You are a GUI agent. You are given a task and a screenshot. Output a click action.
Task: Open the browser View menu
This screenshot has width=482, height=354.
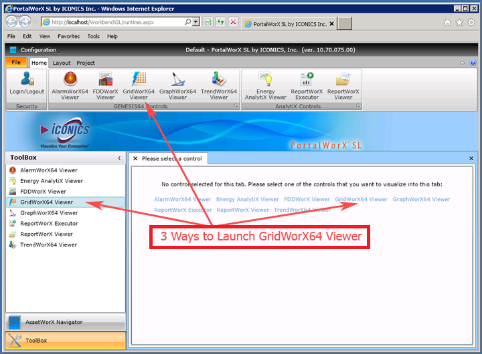click(x=45, y=36)
